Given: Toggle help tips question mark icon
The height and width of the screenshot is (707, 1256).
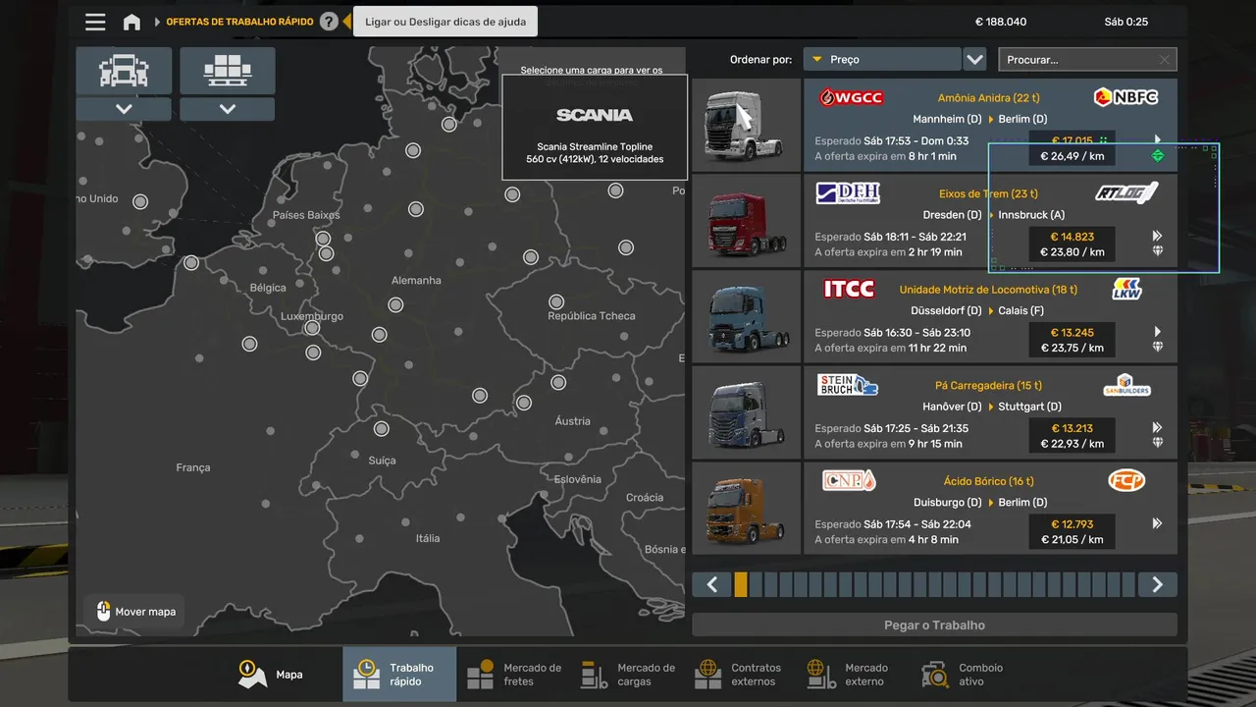Looking at the screenshot, I should point(330,22).
